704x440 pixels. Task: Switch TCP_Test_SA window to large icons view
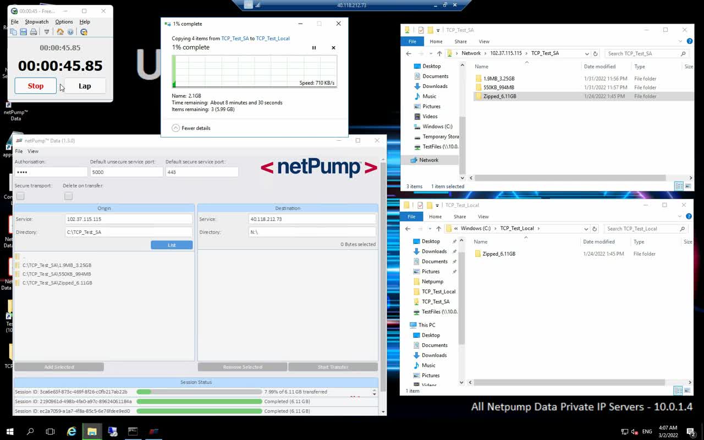[x=687, y=186]
